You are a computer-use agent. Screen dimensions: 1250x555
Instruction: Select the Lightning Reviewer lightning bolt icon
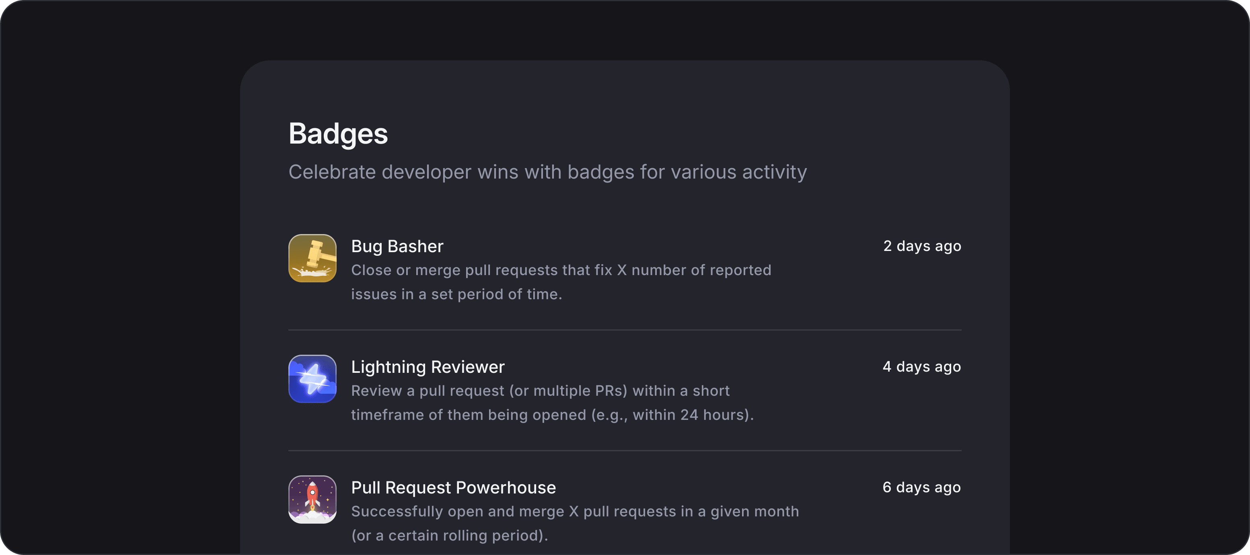(x=312, y=379)
